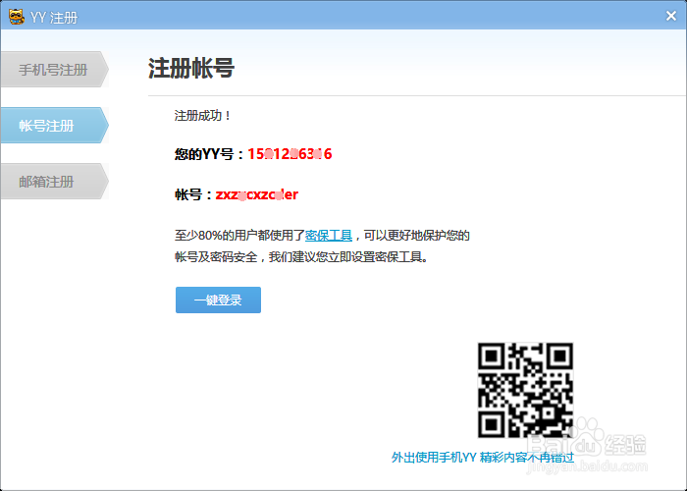Open the 邮箱注册 tab

54,182
